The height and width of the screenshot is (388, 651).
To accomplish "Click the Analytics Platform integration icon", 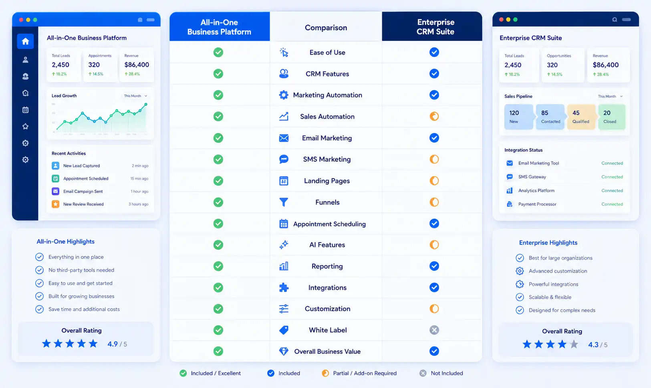I will (x=510, y=190).
